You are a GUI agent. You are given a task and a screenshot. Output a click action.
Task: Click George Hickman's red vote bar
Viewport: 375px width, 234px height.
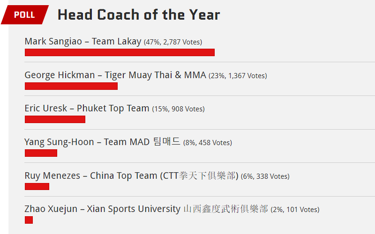click(71, 86)
